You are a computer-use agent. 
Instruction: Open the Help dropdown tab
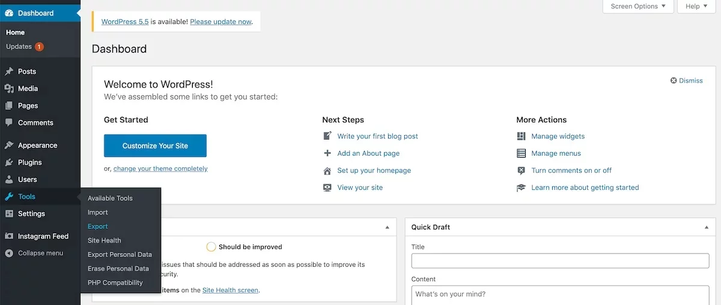(x=696, y=7)
